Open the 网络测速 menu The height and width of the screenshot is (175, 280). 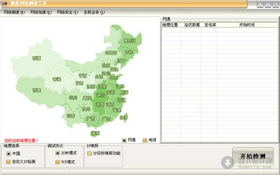point(14,12)
